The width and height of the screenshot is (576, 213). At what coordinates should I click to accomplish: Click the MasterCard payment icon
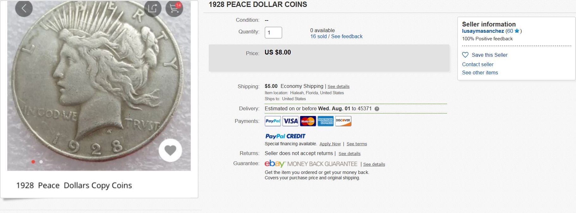pos(308,121)
